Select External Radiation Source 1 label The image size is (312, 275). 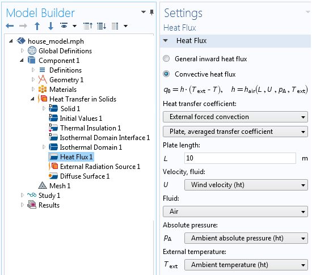click(100, 167)
